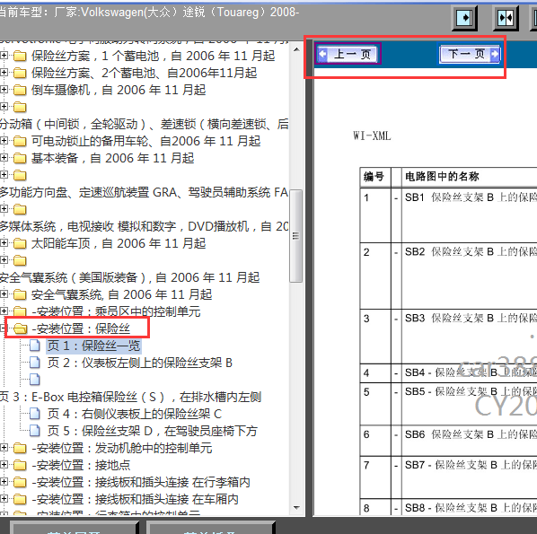537x534 pixels.
Task: Expand 基本装备 folder node
Action: [x=4, y=157]
